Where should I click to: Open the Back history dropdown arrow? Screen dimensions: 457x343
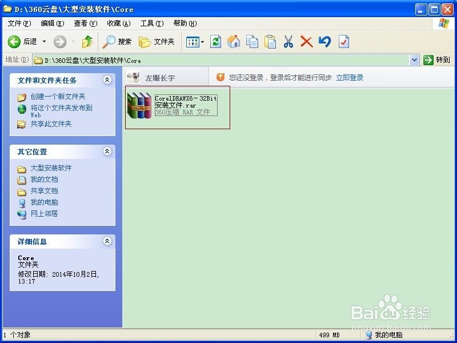pyautogui.click(x=45, y=42)
